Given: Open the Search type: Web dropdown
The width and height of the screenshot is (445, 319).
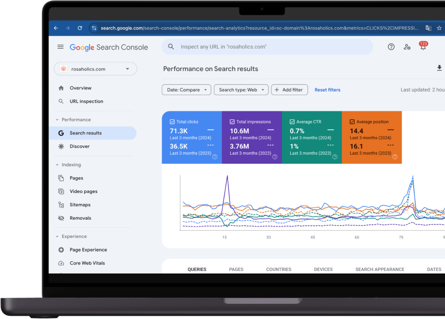Looking at the screenshot, I should [x=241, y=89].
